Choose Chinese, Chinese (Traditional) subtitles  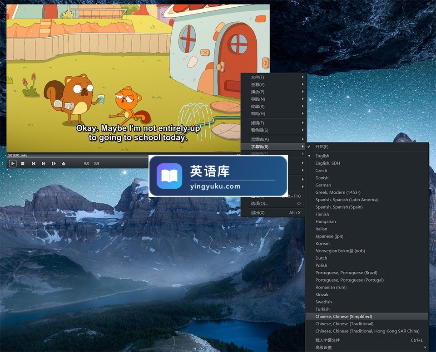367,324
